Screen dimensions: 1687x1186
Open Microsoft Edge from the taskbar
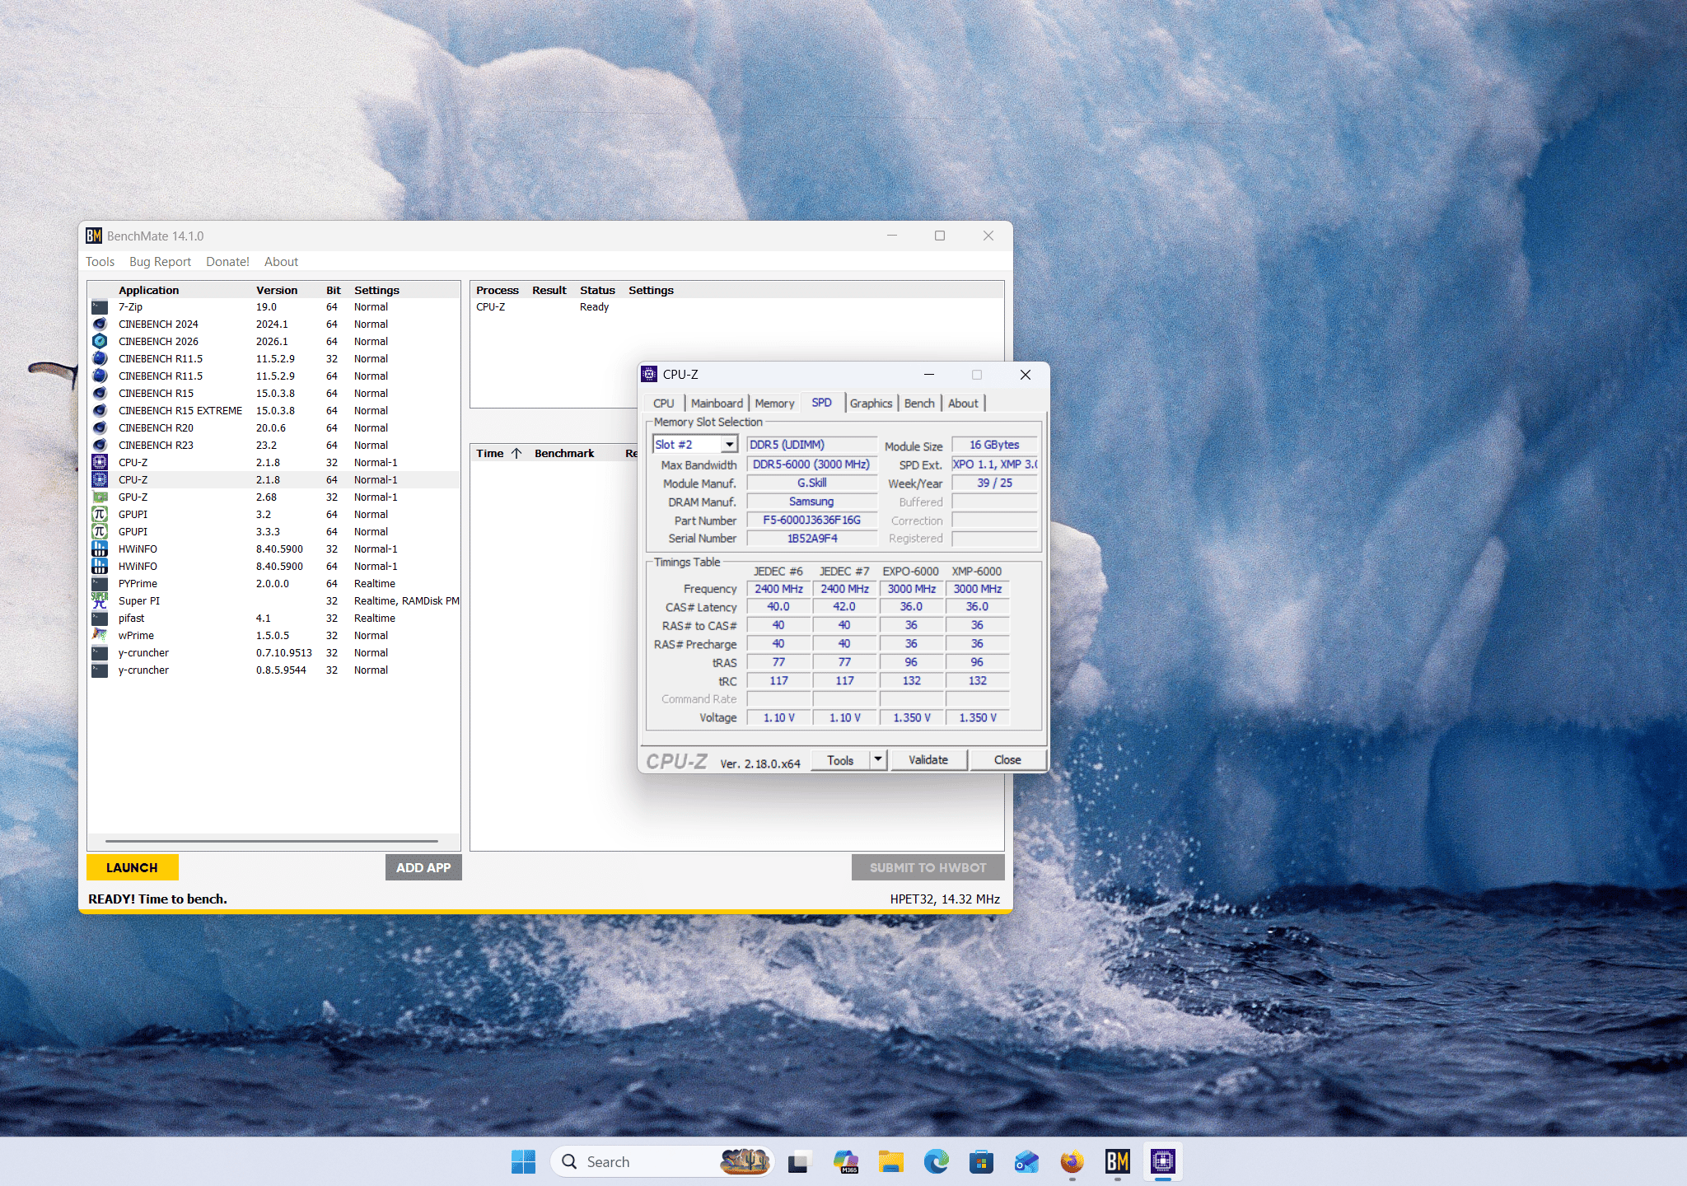(x=936, y=1161)
